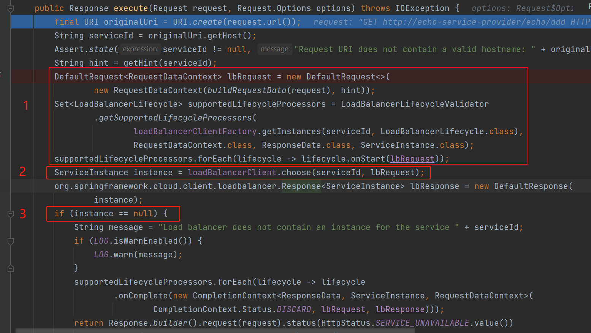Click 'IOException' in the throws clause
Image resolution: width=591 pixels, height=333 pixels.
tap(422, 8)
